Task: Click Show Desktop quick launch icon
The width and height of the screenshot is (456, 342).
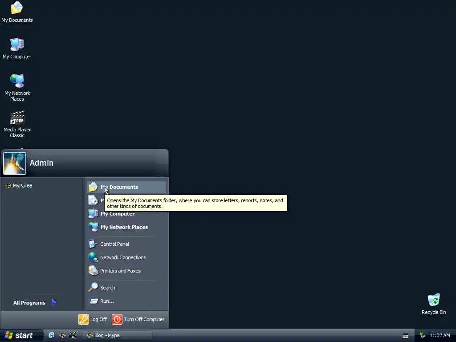Action: 52,335
